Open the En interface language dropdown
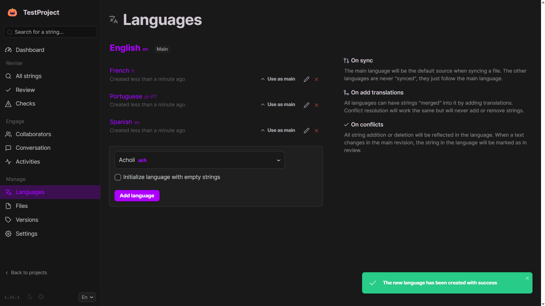This screenshot has height=306, width=545. 87,297
